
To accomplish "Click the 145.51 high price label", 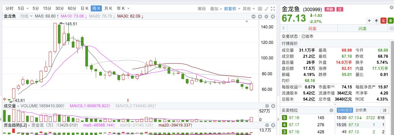I will point(71,24).
